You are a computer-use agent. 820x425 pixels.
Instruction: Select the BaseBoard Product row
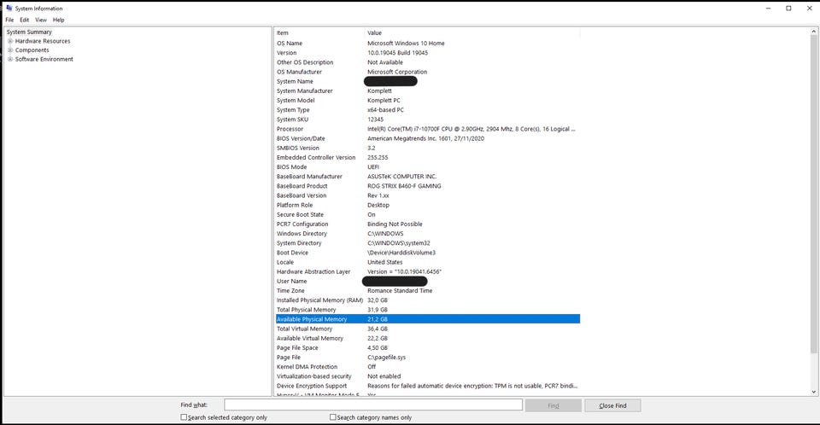pos(428,186)
